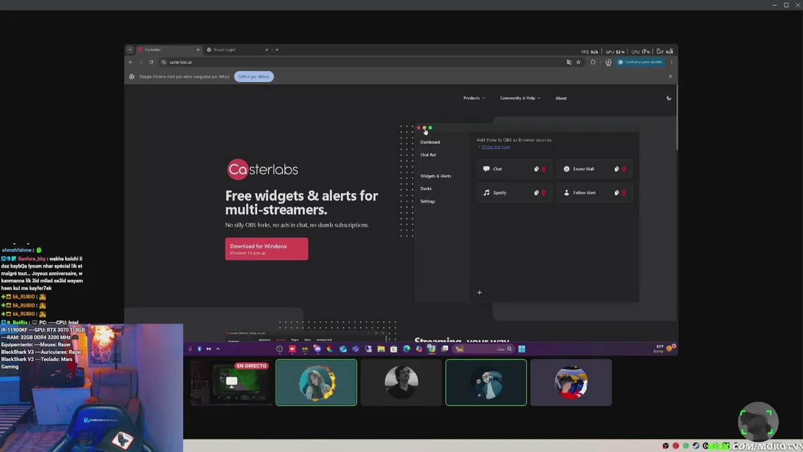Click the red macOS-style close dot
The width and height of the screenshot is (803, 452).
(x=418, y=128)
